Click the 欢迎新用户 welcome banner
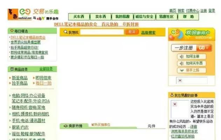The width and height of the screenshot is (221, 140). point(192,35)
